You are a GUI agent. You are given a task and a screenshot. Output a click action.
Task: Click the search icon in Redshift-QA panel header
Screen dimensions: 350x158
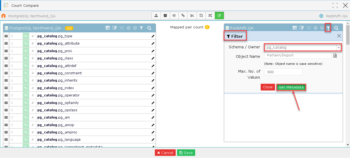click(336, 28)
